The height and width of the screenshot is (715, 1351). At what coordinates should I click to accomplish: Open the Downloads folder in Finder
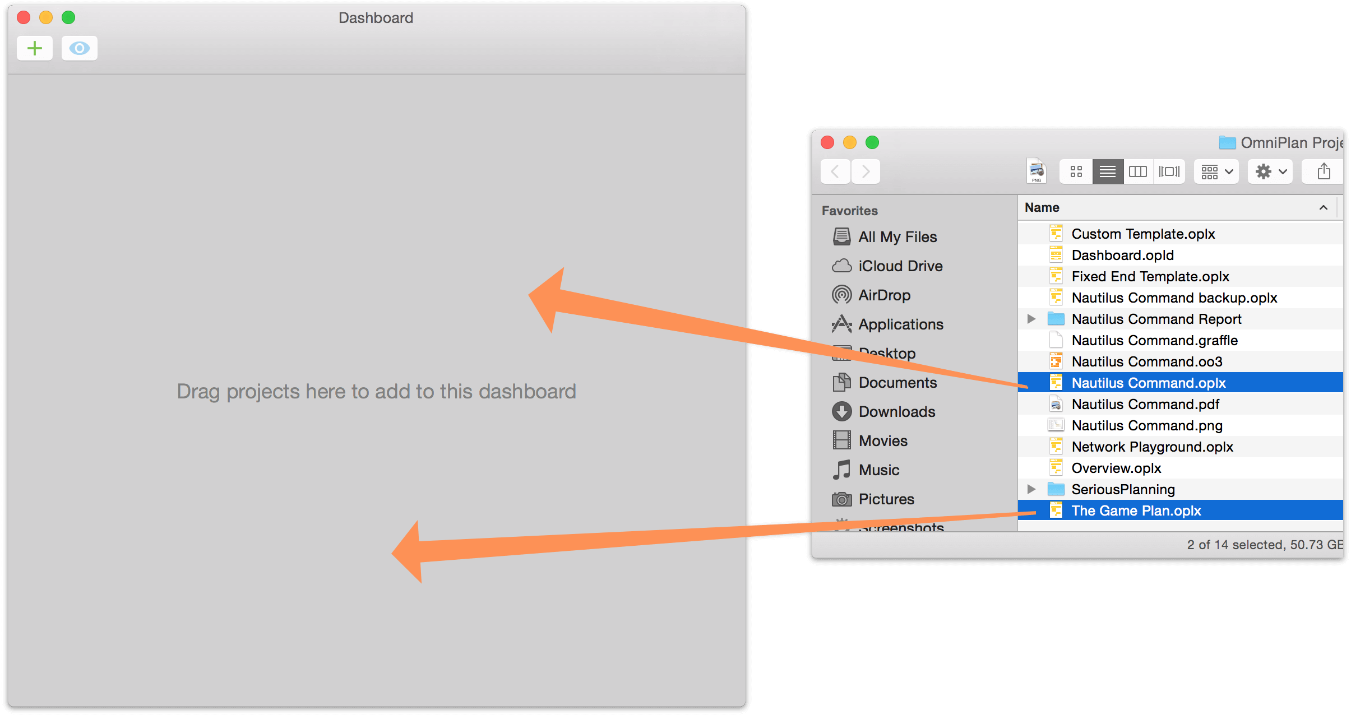coord(896,411)
